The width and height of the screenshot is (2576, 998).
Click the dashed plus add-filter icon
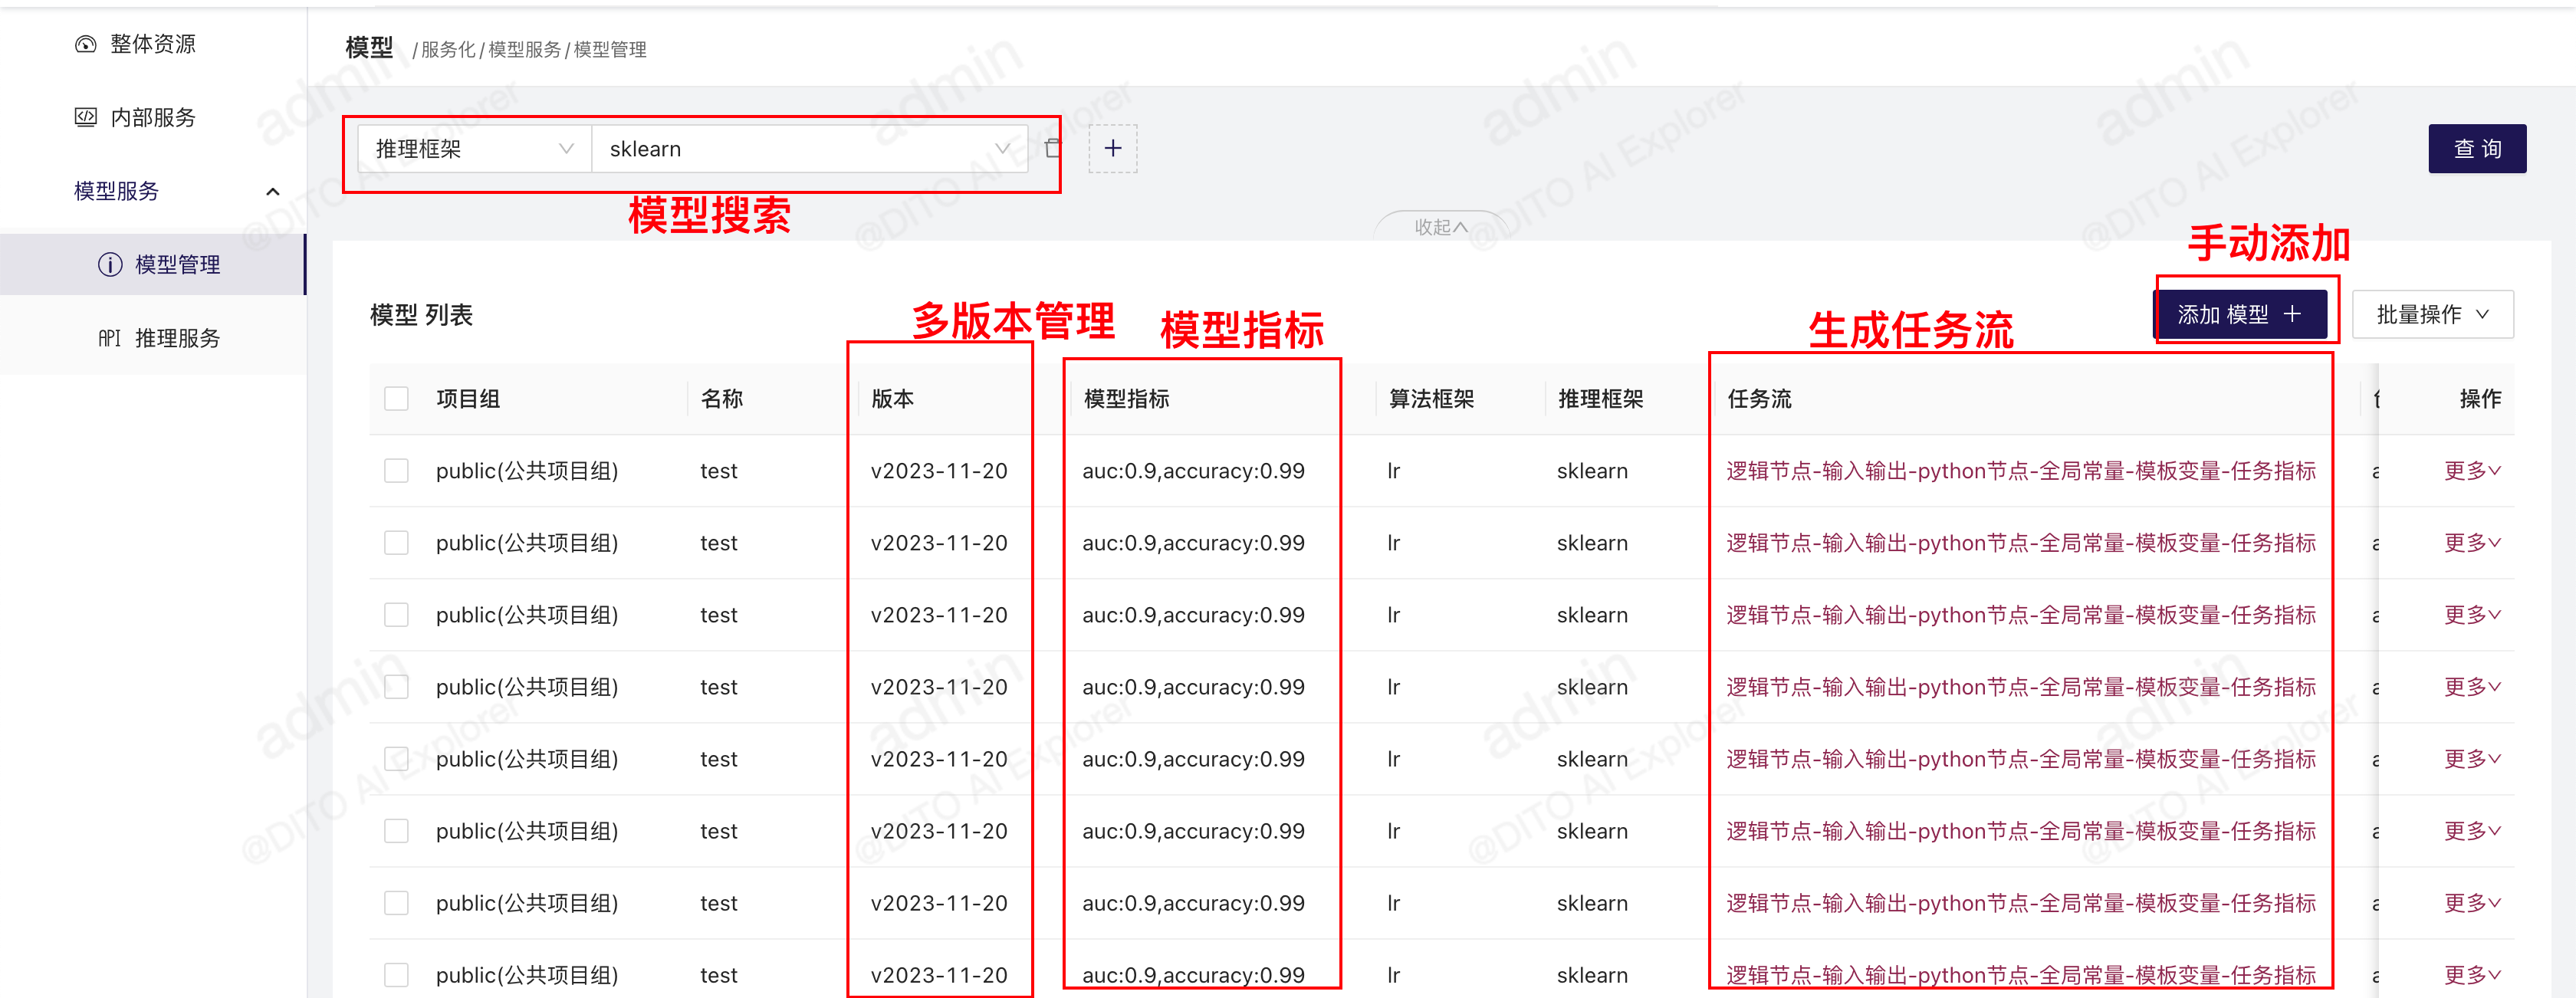point(1112,149)
